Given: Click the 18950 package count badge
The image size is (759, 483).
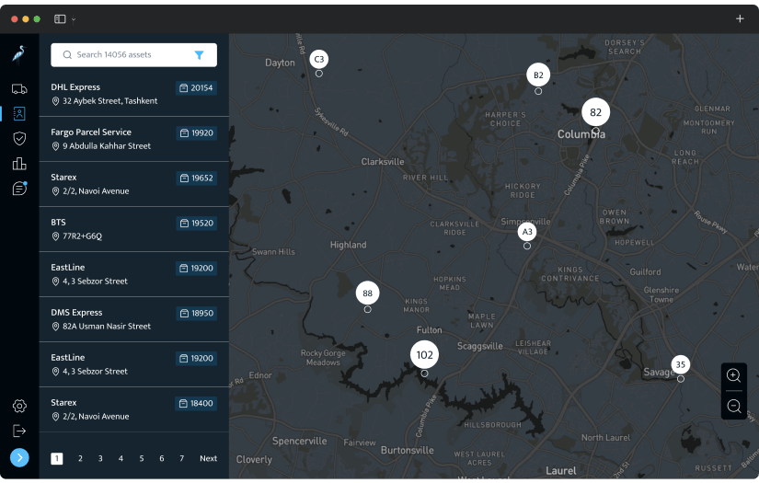Looking at the screenshot, I should click(196, 313).
